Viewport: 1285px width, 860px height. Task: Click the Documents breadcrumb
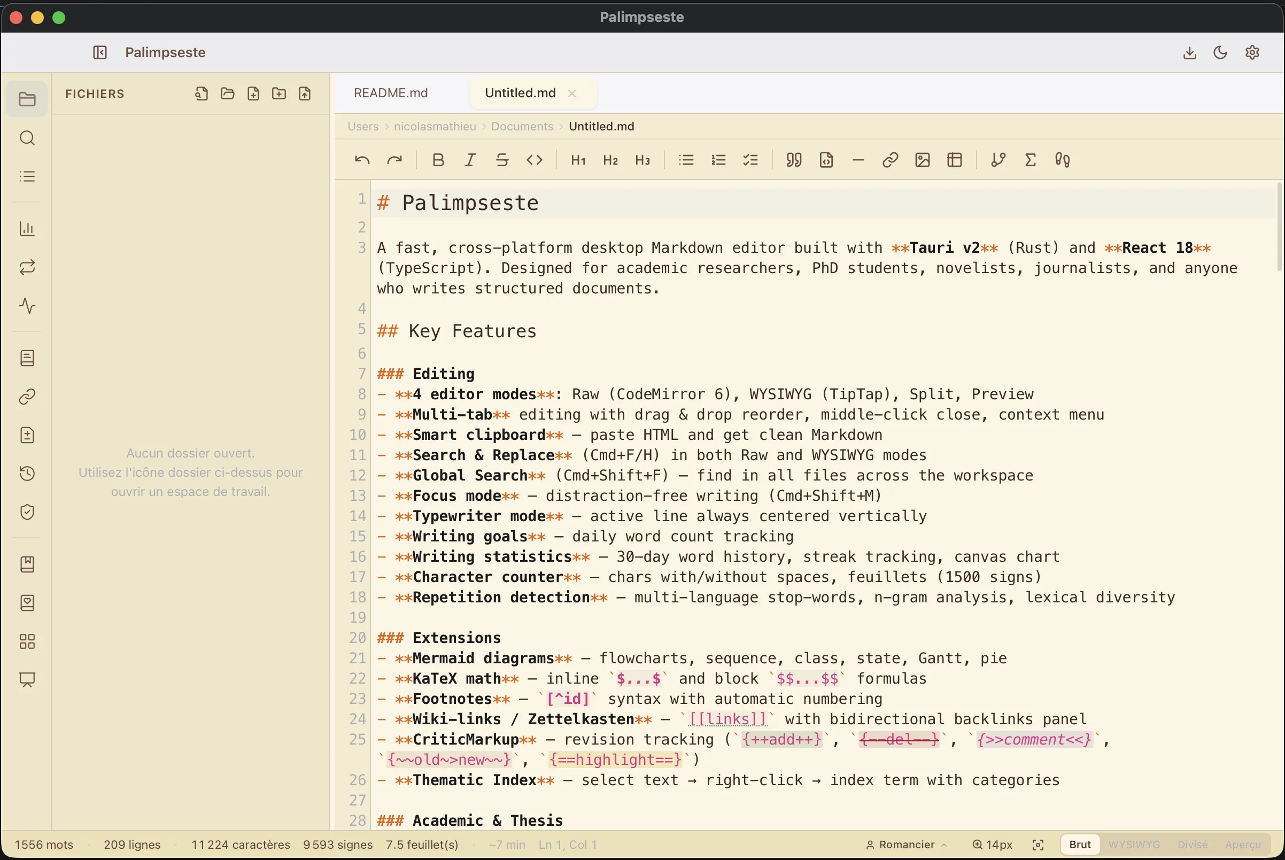pyautogui.click(x=522, y=126)
